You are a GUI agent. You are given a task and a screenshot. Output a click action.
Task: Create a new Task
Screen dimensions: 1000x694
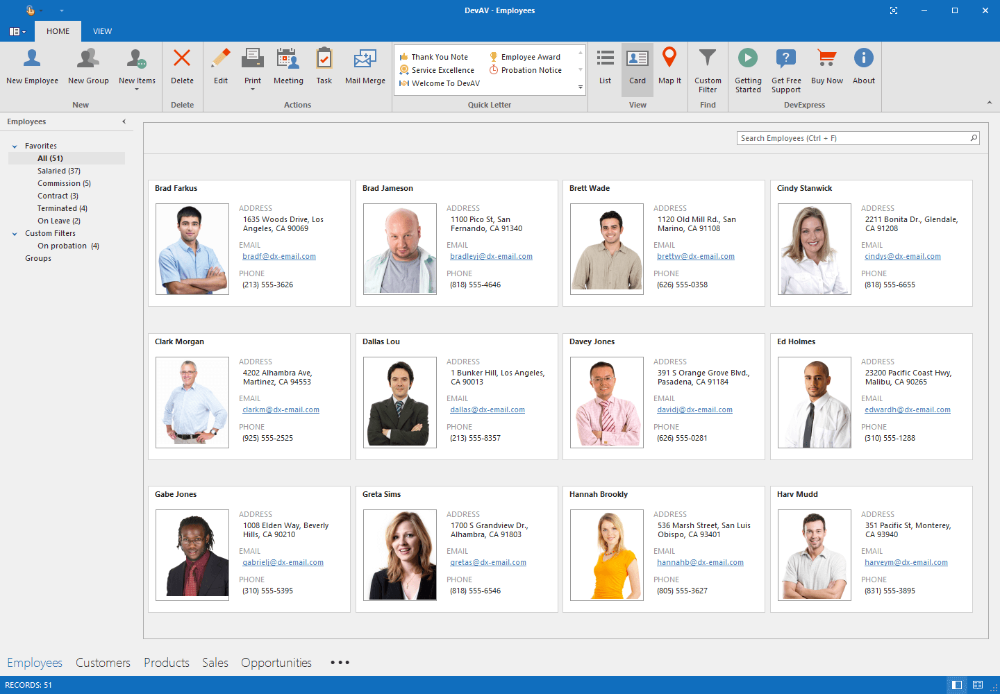coord(324,67)
